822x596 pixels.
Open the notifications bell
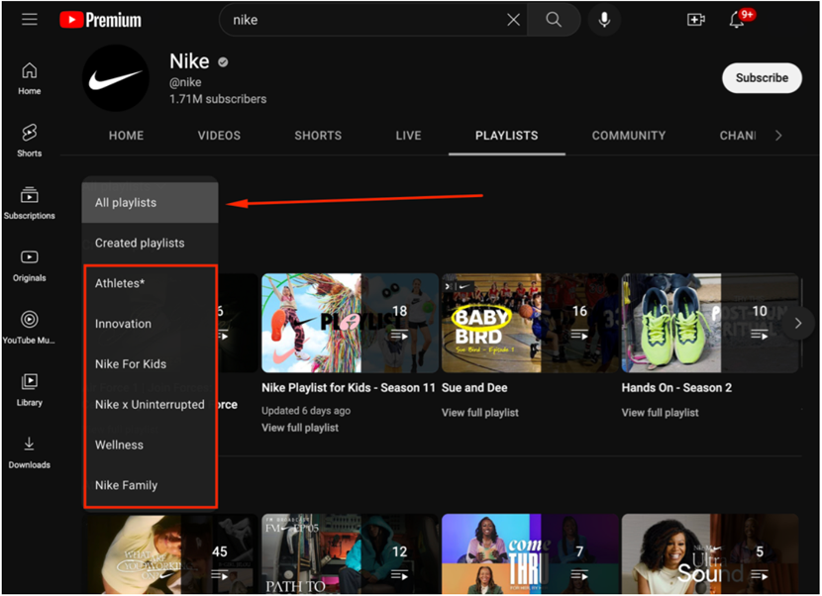[737, 20]
